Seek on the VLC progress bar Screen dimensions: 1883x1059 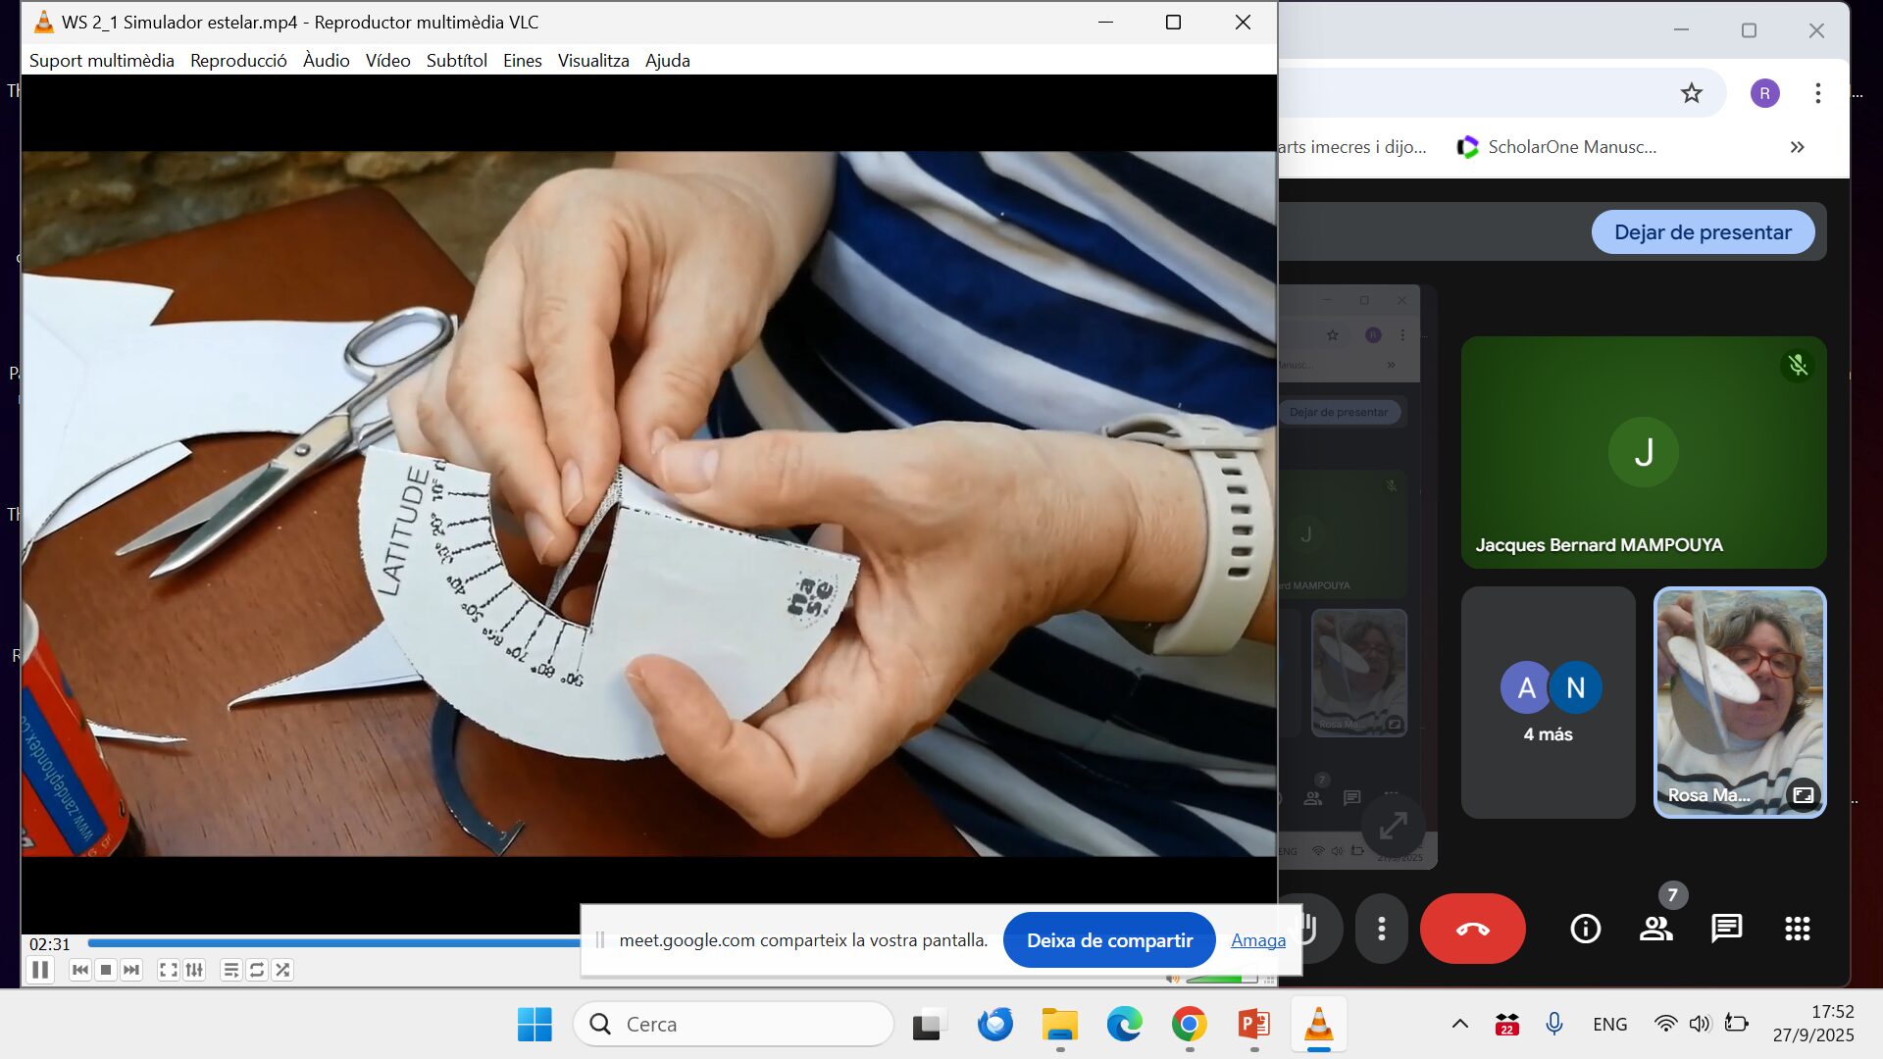[x=333, y=943]
